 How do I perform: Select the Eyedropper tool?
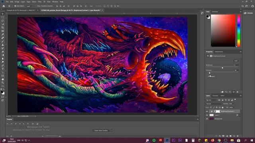coord(3,35)
